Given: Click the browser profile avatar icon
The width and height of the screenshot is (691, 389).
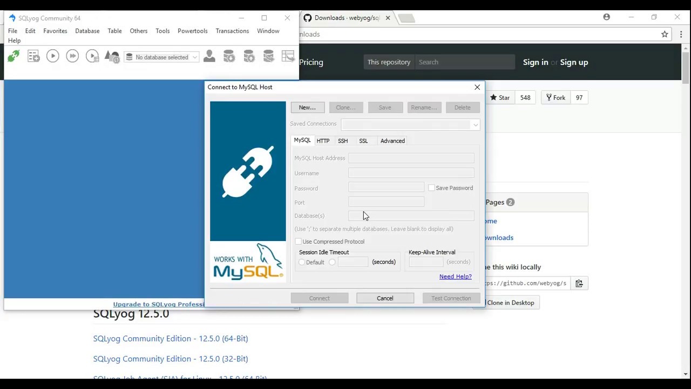Looking at the screenshot, I should click(606, 17).
